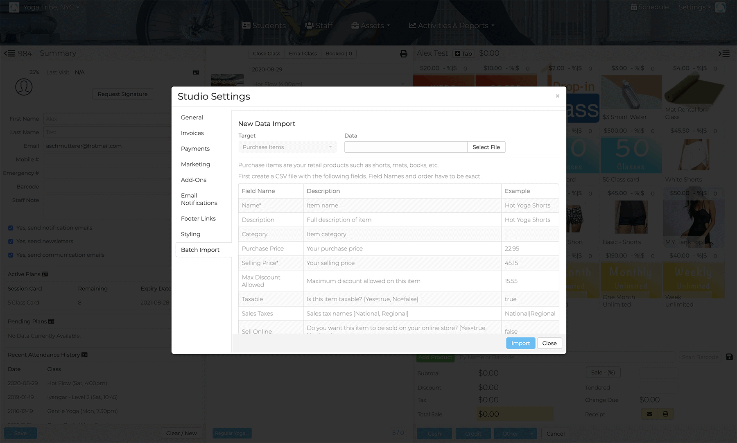
Task: Click the Recent Attendance History icon
Action: (85, 355)
